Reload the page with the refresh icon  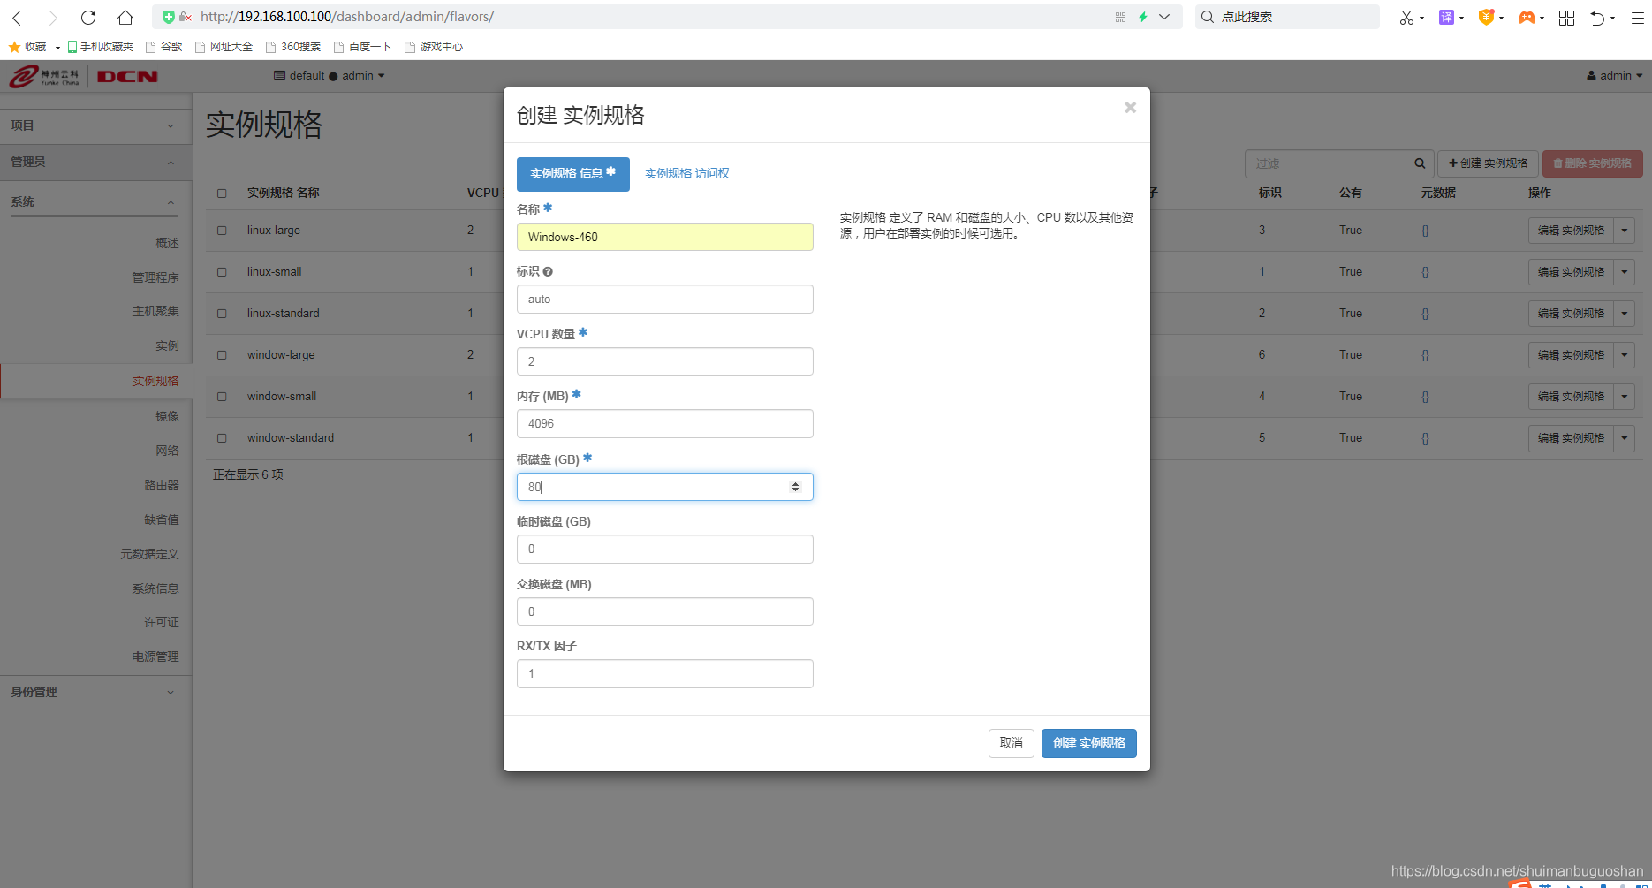click(x=88, y=17)
